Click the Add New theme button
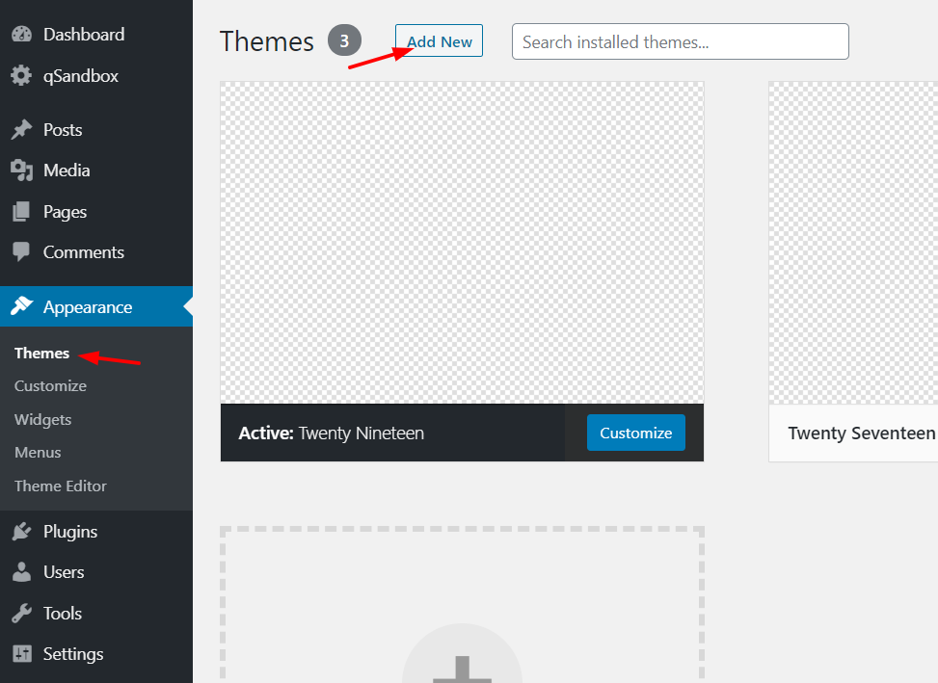The image size is (938, 683). coord(439,40)
